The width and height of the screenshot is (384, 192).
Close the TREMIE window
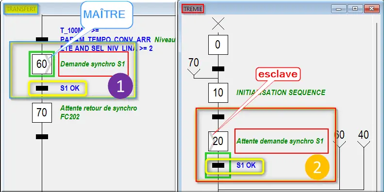371,9
